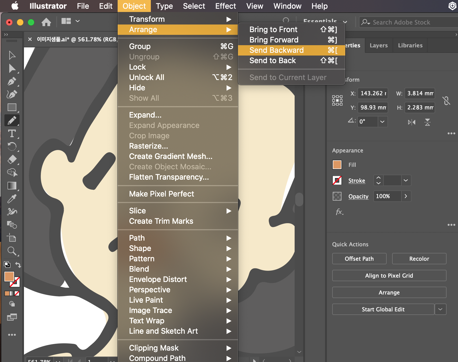Reset default fill and stroke

pyautogui.click(x=7, y=265)
